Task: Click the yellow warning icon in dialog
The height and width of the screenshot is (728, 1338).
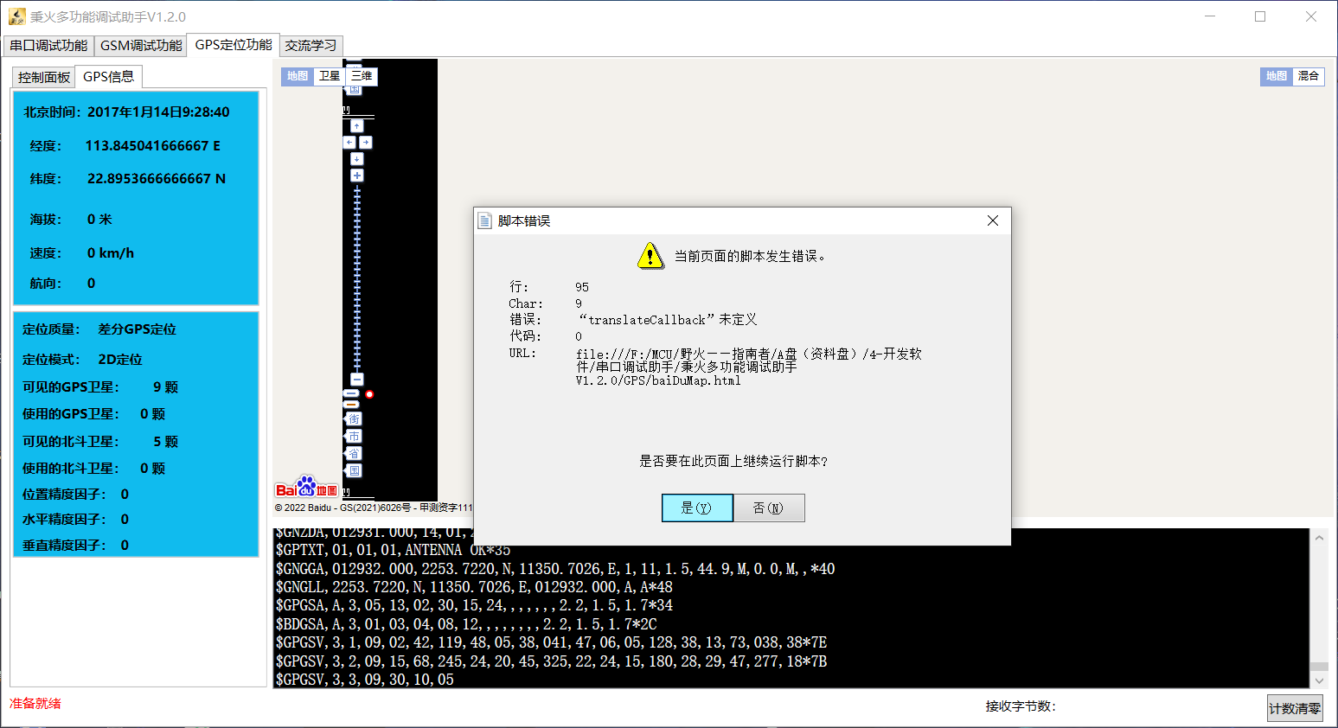Action: pos(650,256)
